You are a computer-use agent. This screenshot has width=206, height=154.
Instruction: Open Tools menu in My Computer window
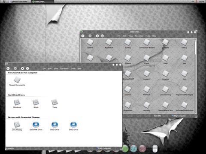click(x=73, y=68)
